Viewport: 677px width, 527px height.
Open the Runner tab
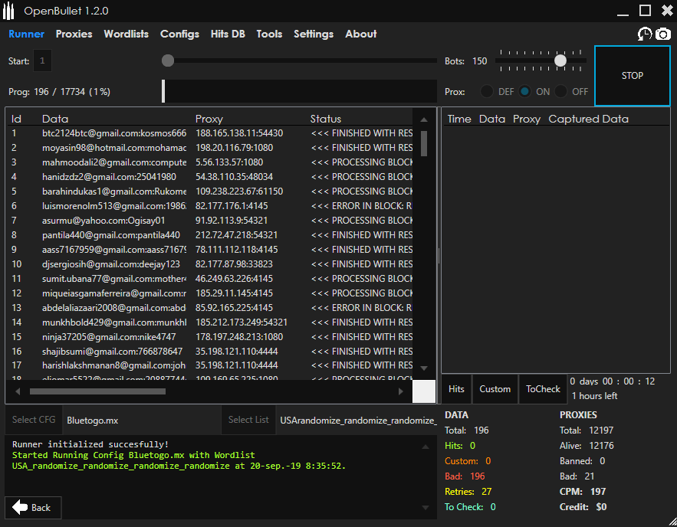pyautogui.click(x=26, y=34)
